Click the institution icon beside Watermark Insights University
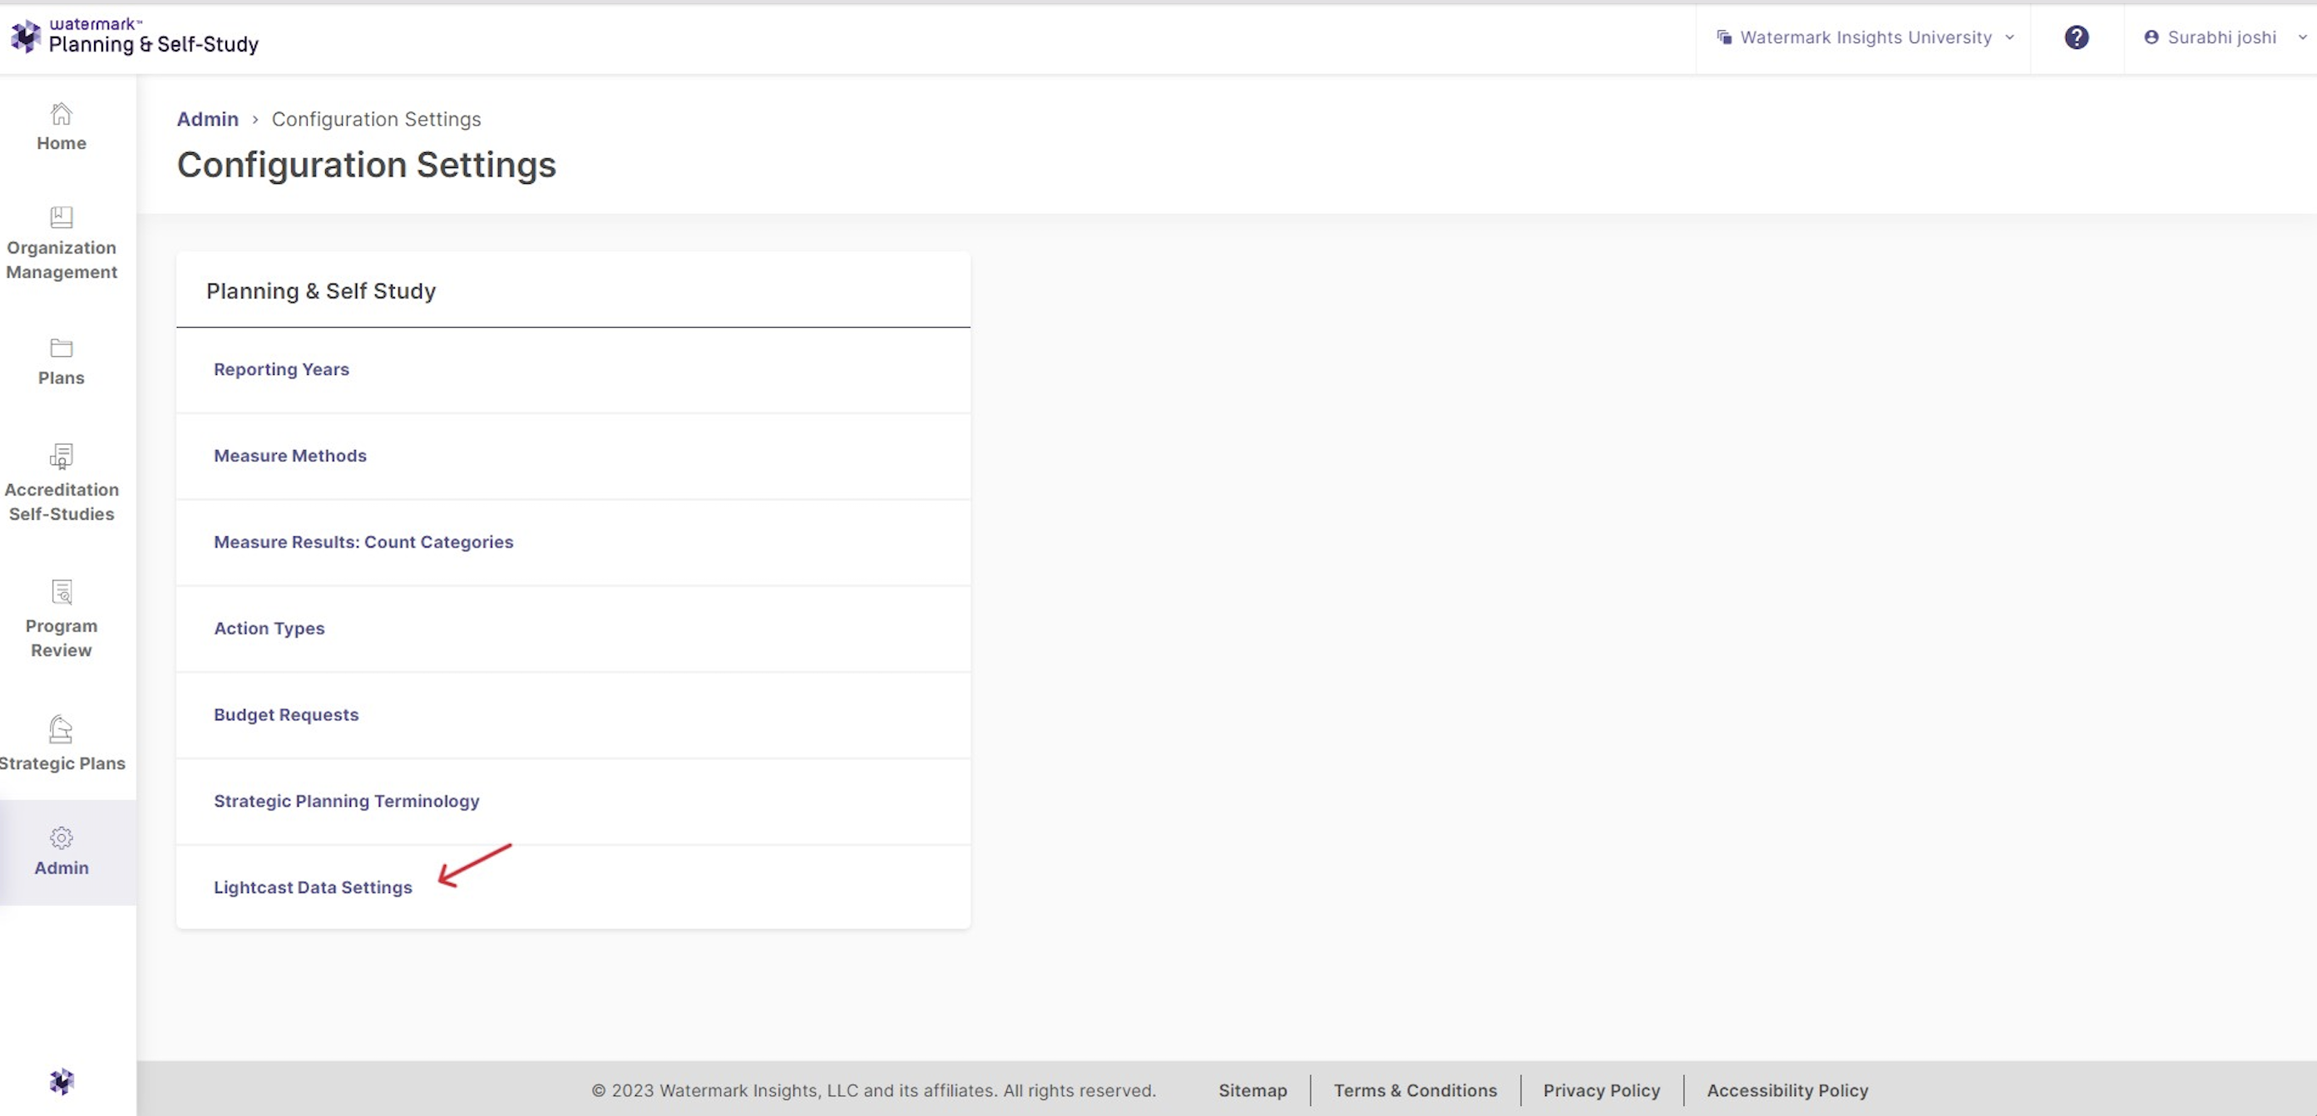The height and width of the screenshot is (1116, 2317). (1724, 37)
